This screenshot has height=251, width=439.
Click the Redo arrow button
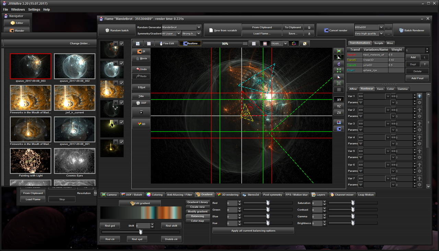click(141, 76)
